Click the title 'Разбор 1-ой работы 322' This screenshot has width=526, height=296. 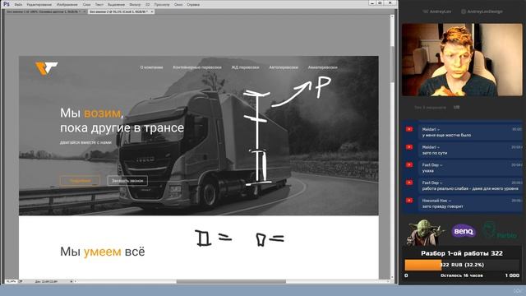(462, 253)
